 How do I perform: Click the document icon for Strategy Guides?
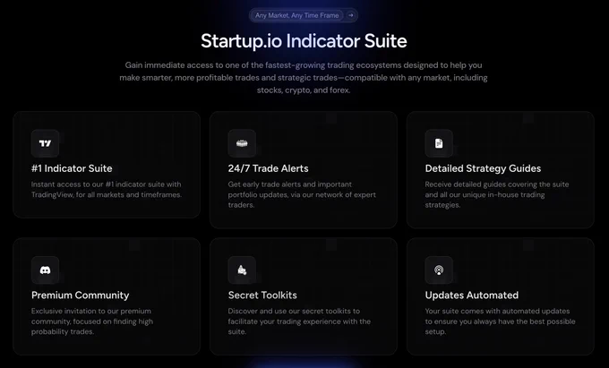tap(439, 143)
